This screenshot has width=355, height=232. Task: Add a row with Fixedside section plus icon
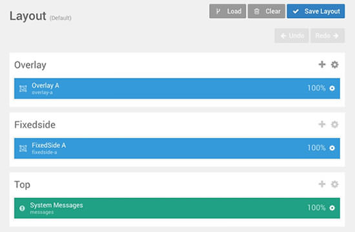click(322, 124)
